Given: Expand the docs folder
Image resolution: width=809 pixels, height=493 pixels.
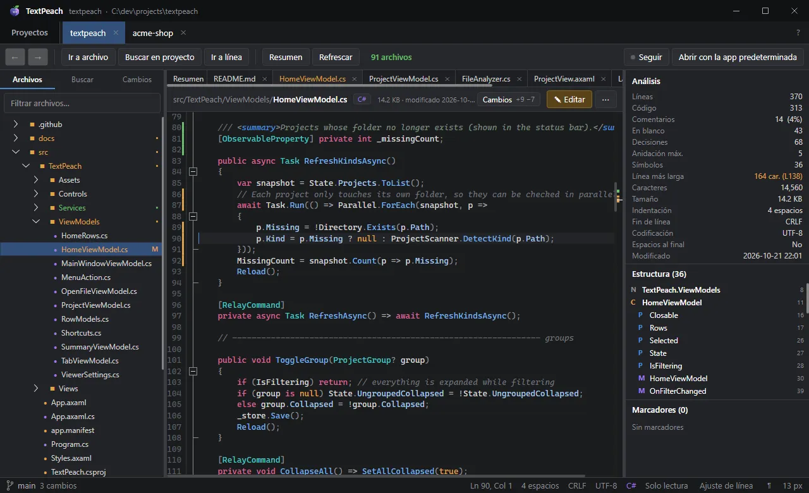Looking at the screenshot, I should pyautogui.click(x=16, y=138).
